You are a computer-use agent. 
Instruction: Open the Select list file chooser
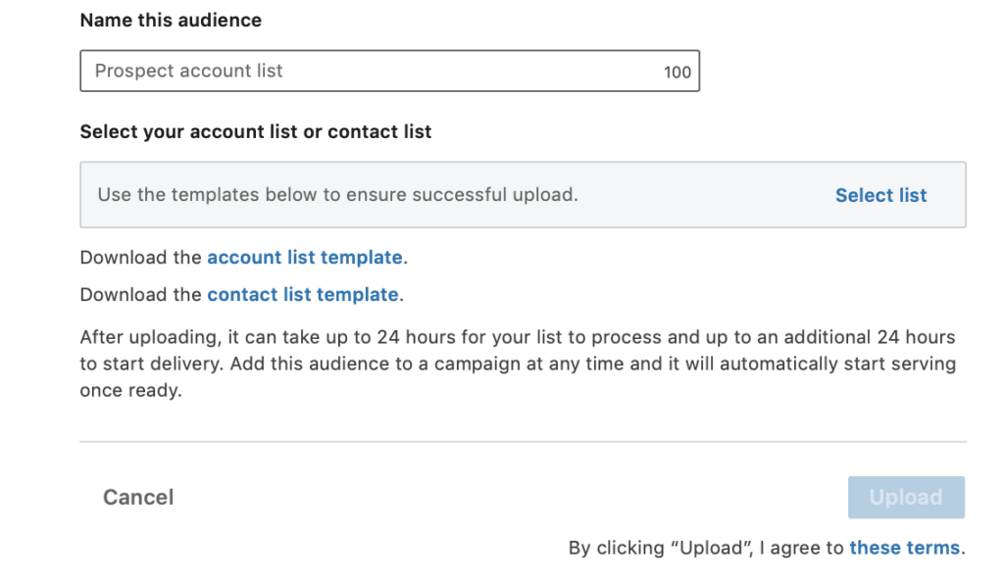pos(880,195)
